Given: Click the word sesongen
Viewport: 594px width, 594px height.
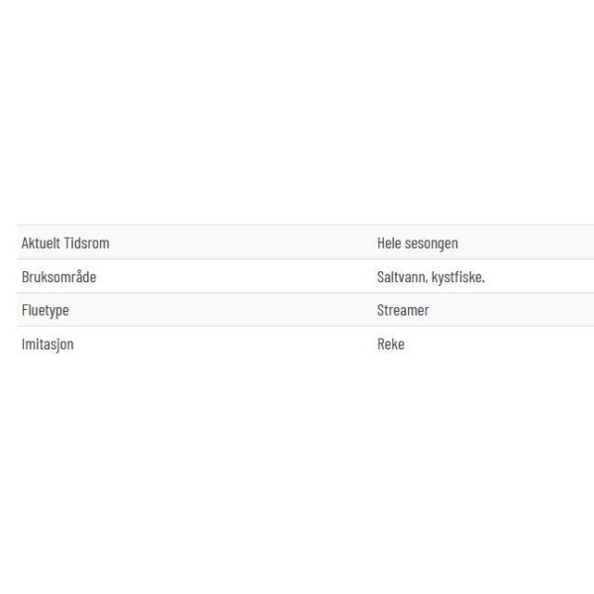Looking at the screenshot, I should click(432, 244).
